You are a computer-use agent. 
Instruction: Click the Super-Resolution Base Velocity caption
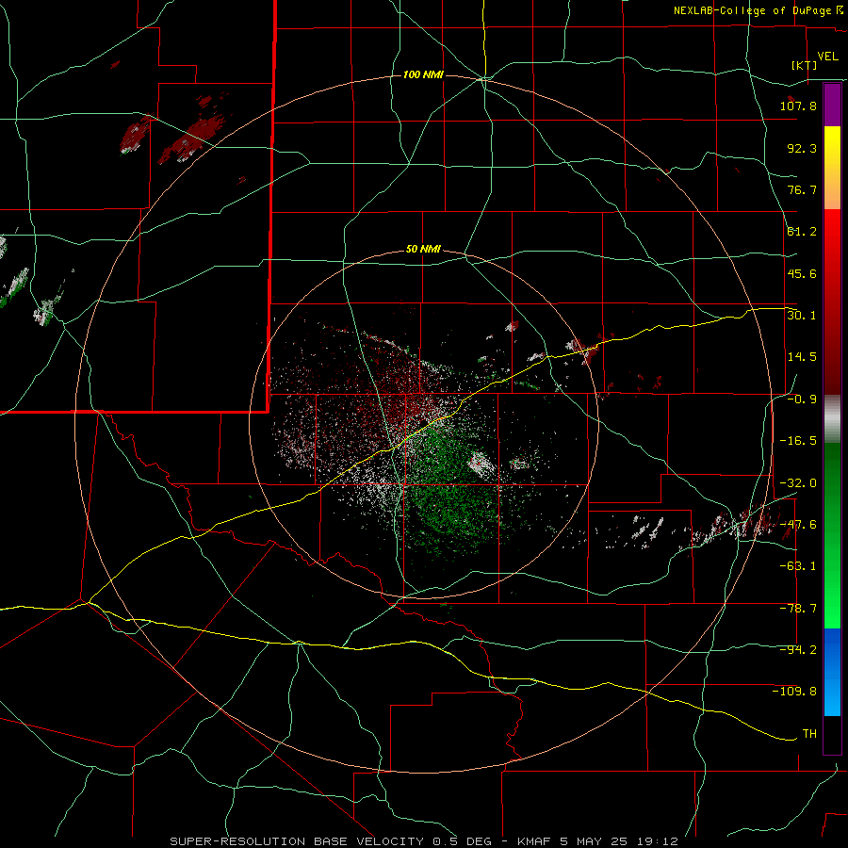tap(424, 841)
